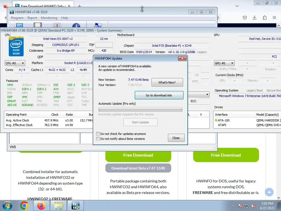Click the Intel Xeon logo image

click(x=16, y=46)
